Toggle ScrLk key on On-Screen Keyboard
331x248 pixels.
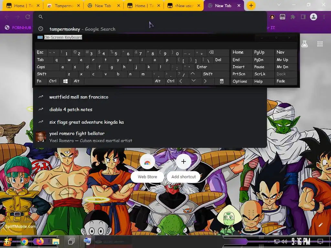point(263,74)
